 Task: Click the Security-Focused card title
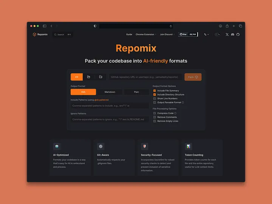(x=151, y=155)
